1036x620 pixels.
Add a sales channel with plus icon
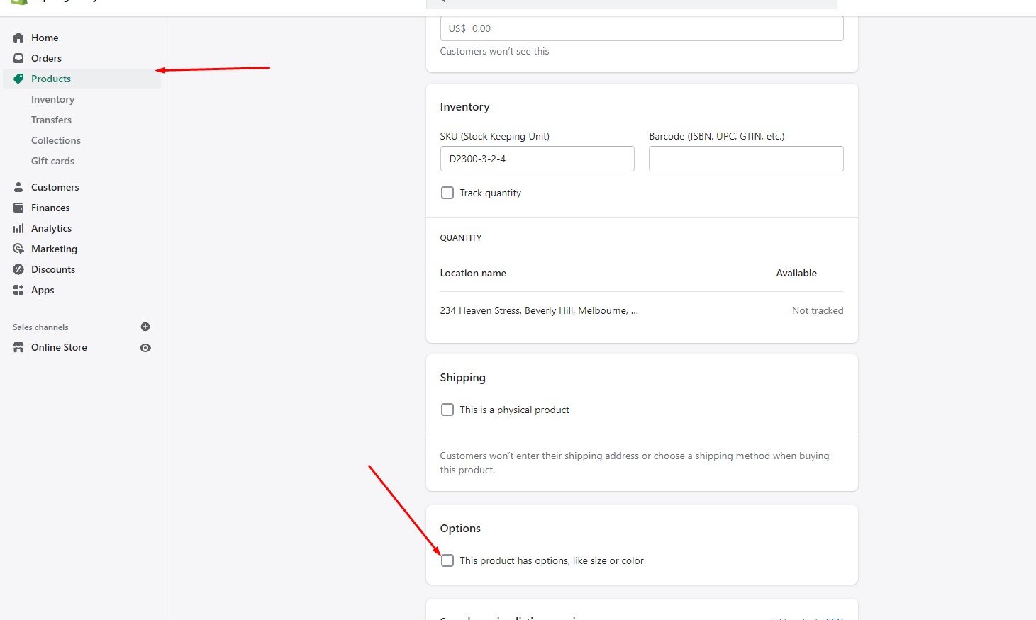(x=145, y=327)
